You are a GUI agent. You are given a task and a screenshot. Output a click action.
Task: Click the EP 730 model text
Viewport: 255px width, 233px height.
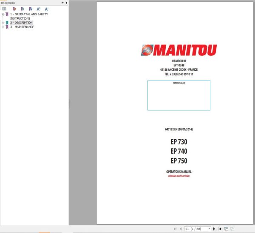point(179,142)
